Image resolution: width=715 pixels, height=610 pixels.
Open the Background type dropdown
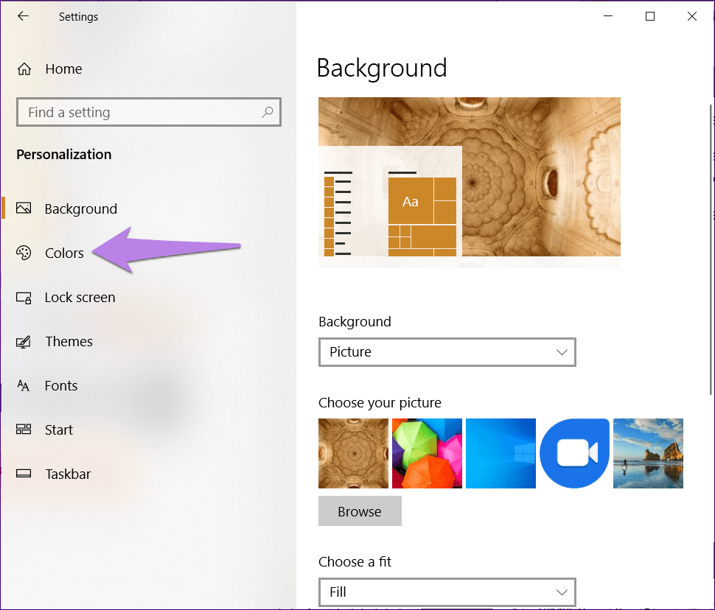[x=447, y=352]
